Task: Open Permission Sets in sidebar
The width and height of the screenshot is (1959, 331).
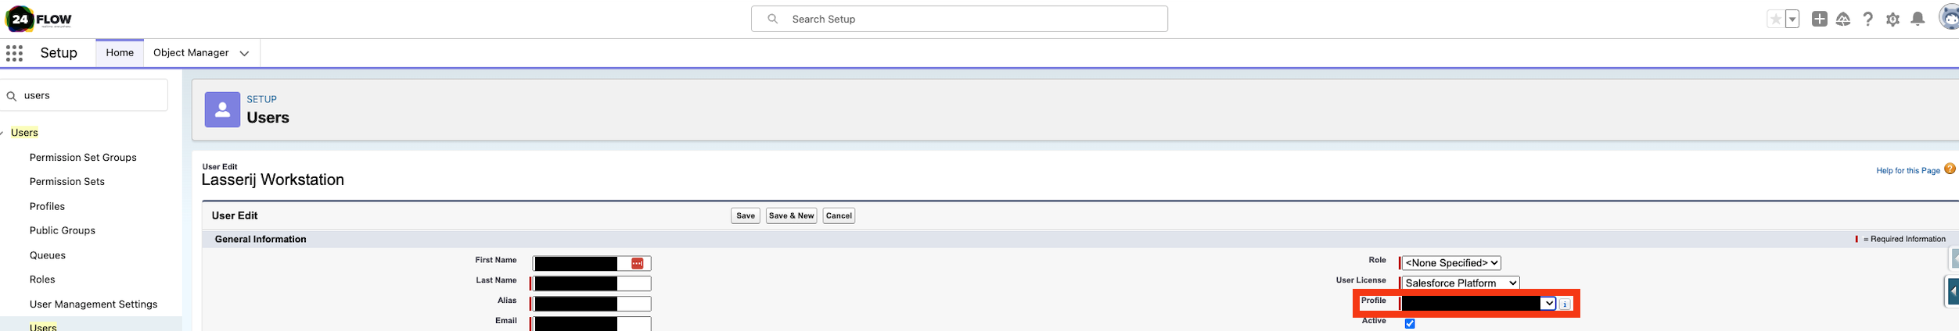Action: pyautogui.click(x=67, y=182)
